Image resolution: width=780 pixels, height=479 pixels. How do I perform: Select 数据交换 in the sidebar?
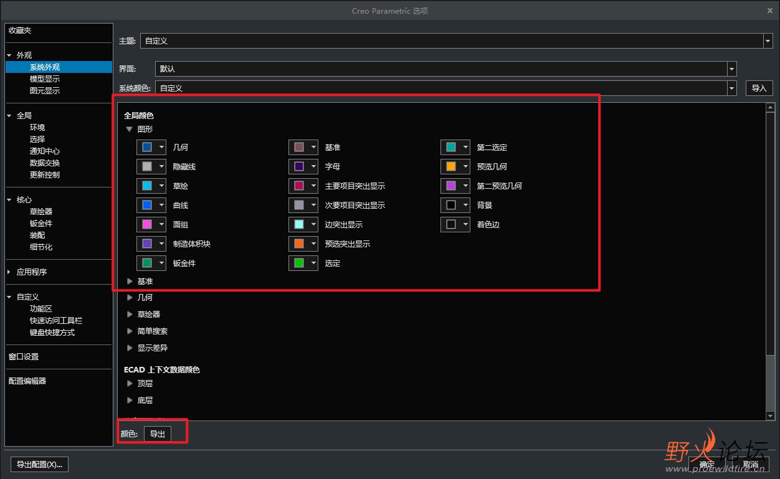(x=45, y=163)
